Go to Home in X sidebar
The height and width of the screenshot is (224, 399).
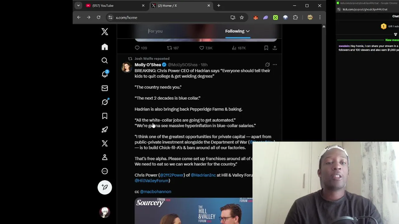click(x=105, y=47)
